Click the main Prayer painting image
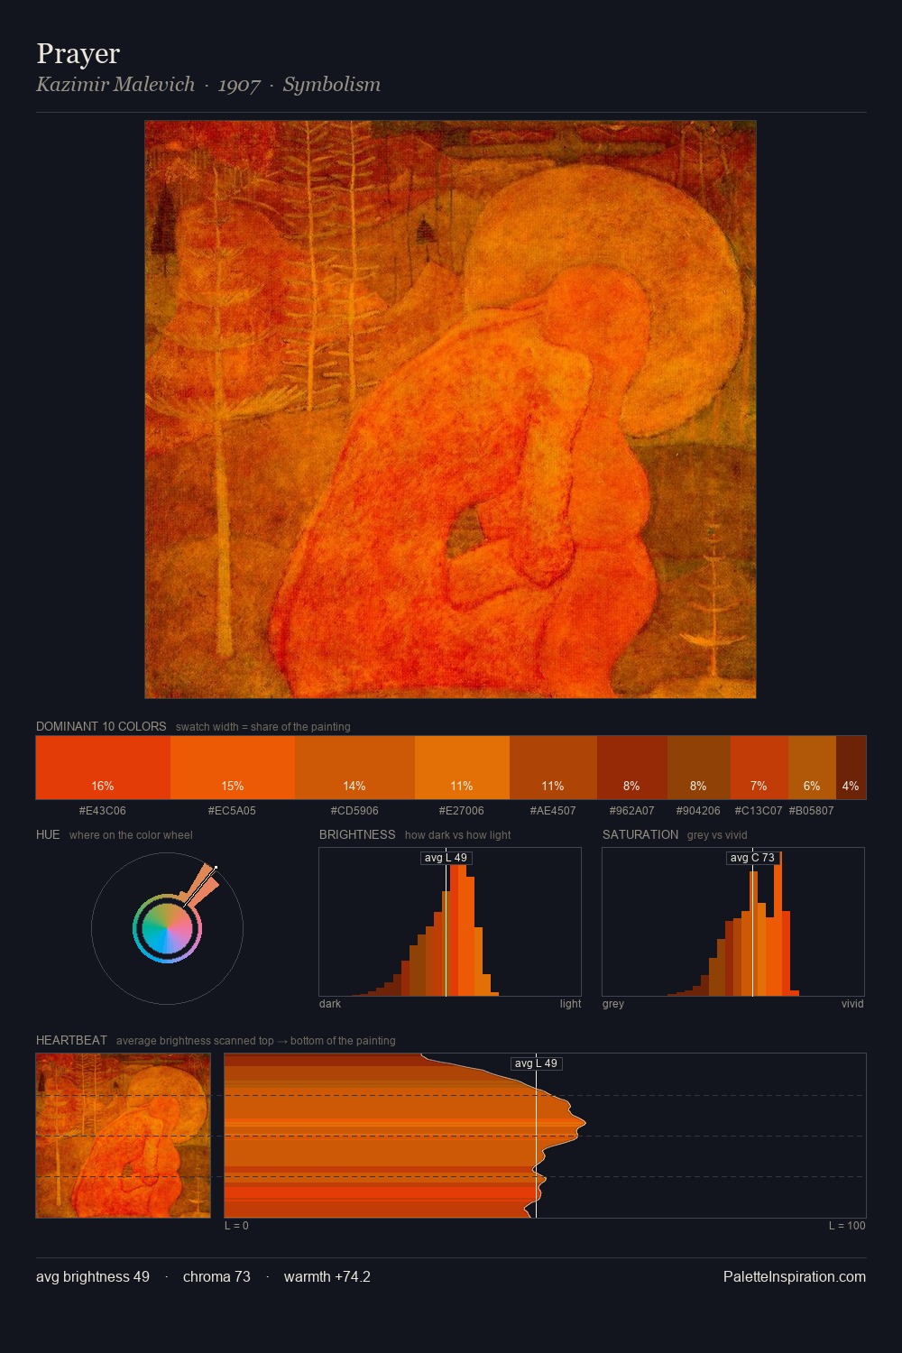Image resolution: width=902 pixels, height=1353 pixels. 450,410
